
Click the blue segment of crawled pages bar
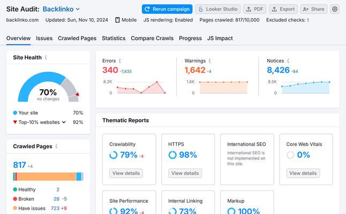pos(79,177)
